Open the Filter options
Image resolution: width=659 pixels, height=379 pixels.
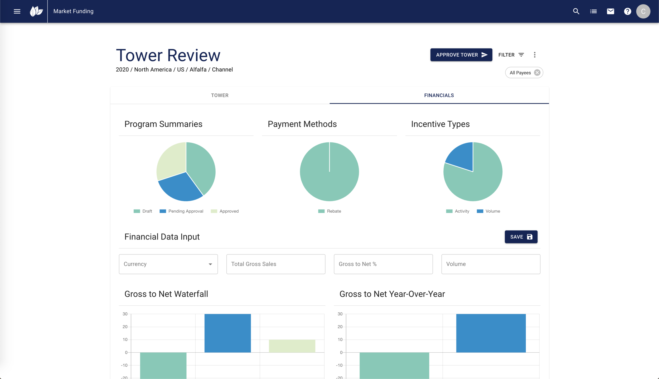tap(511, 55)
